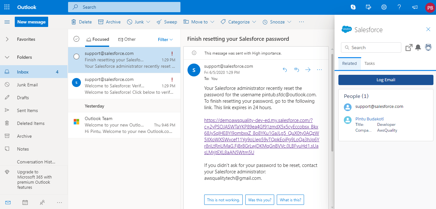Close the Salesforce side panel
Screen dimensions: 436x209
(428, 29)
